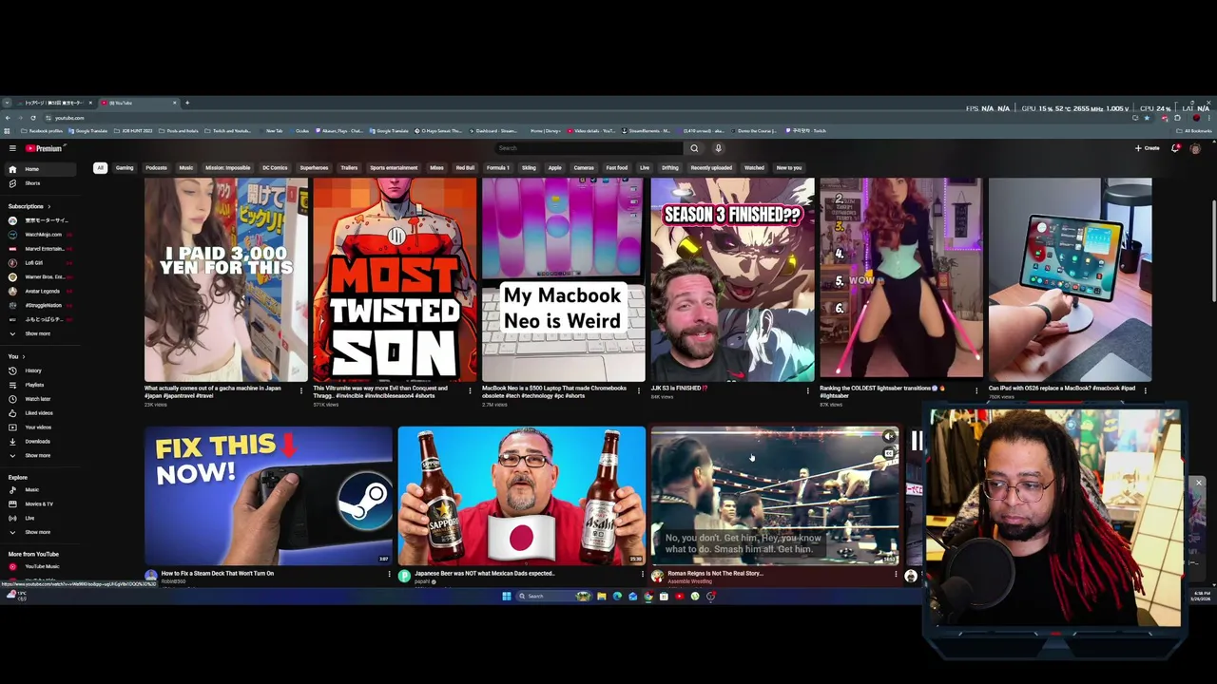This screenshot has width=1217, height=684.
Task: Click the search magnifier button
Action: tap(694, 148)
